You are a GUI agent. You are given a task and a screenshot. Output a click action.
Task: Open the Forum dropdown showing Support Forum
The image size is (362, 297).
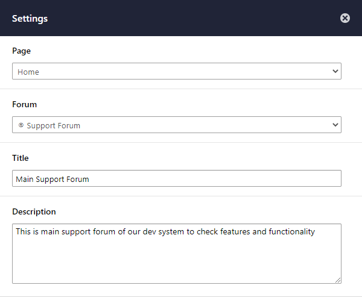click(x=177, y=125)
